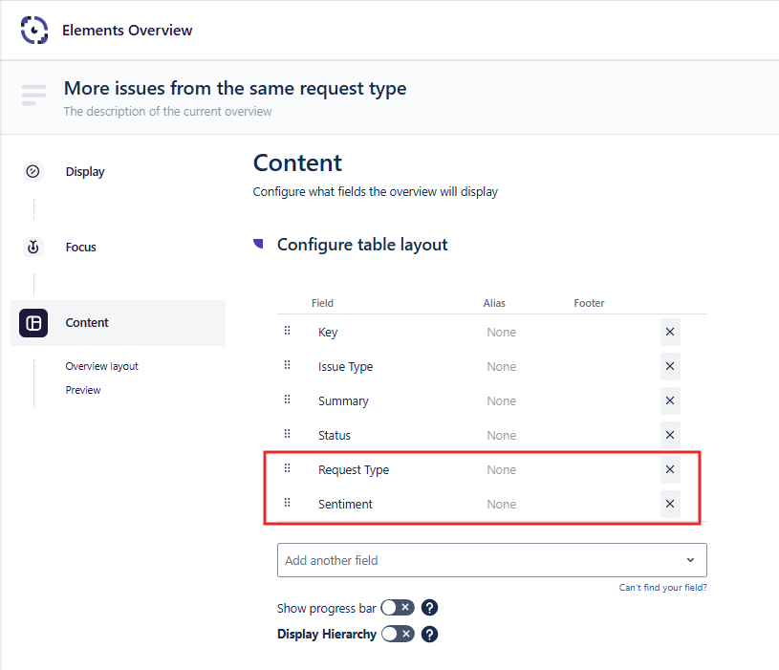
Task: Click the Display step icon
Action: coord(33,172)
